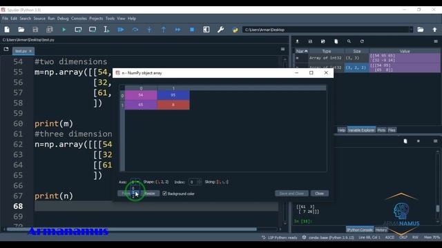442x248 pixels.
Task: Switch to the Files tab
Action: click(392, 130)
